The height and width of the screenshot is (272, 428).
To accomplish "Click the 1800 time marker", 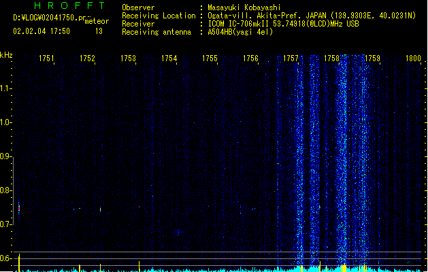I will 413,58.
